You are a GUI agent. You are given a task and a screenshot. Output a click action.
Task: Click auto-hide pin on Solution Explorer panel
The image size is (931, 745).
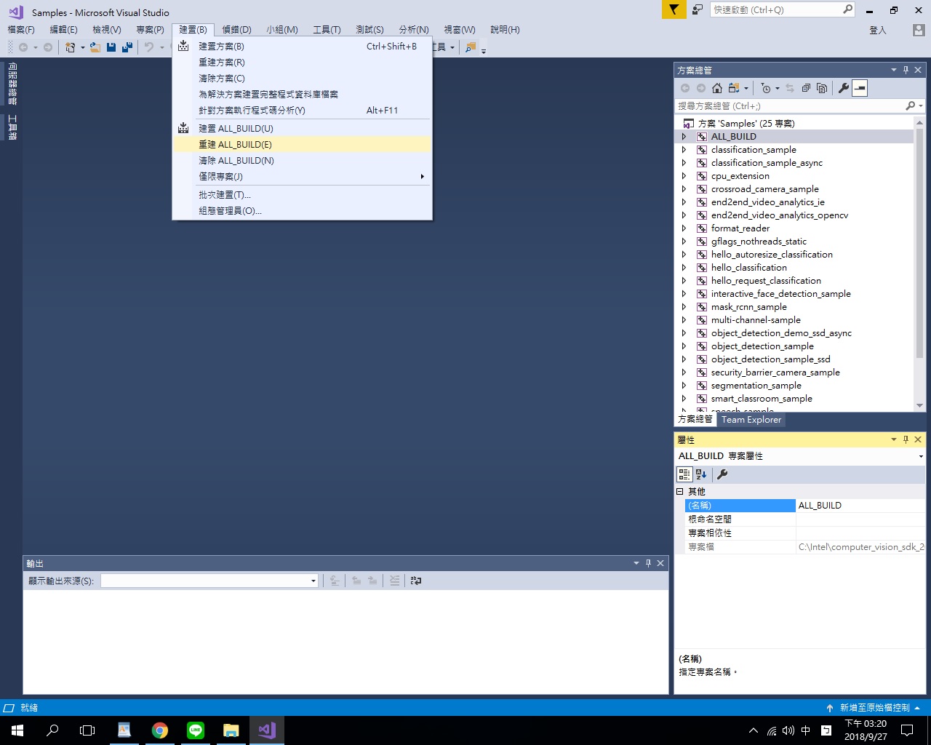tap(906, 70)
